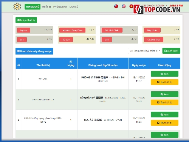Screen dimensions: 189x142
Task: Go to THIẾT BỊ menu
Action: (x=46, y=7)
